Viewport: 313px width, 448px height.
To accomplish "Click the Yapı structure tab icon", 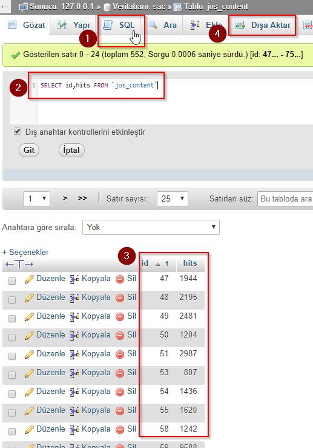I will click(62, 25).
